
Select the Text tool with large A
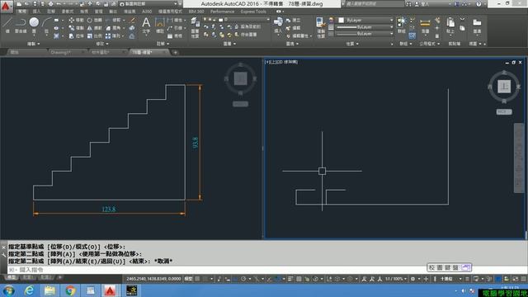pyautogui.click(x=146, y=26)
